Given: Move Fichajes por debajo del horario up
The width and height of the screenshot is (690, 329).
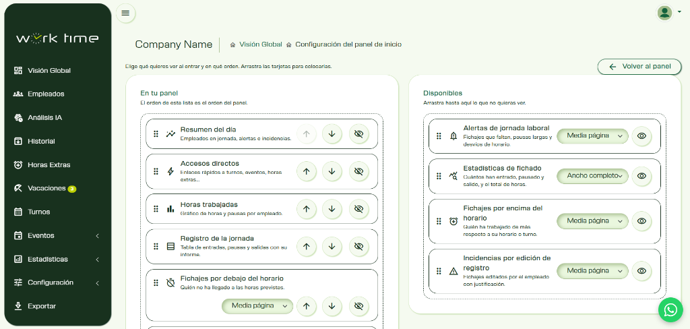Looking at the screenshot, I should pyautogui.click(x=307, y=305).
